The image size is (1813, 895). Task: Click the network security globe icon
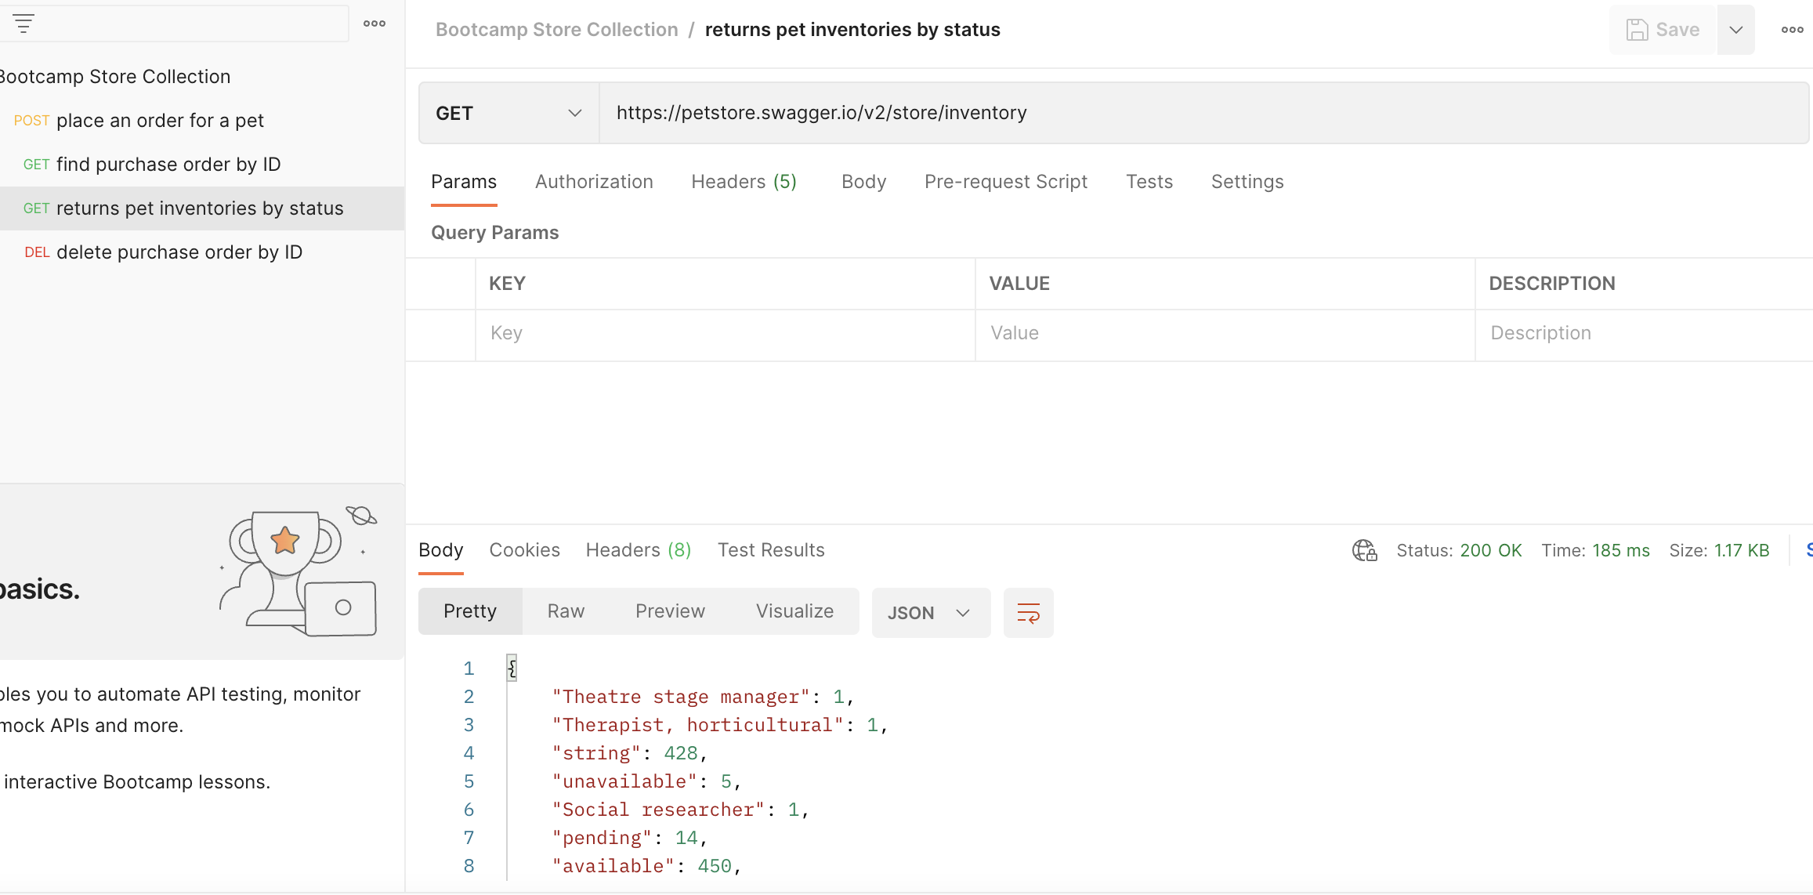pyautogui.click(x=1364, y=550)
